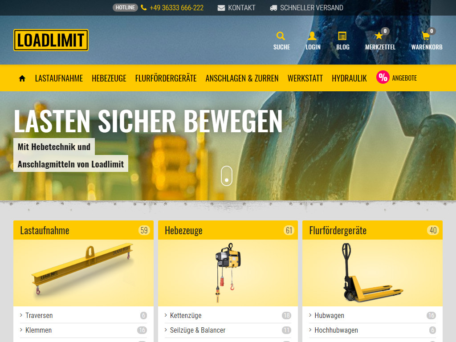The height and width of the screenshot is (342, 456).
Task: Open the Warenkorb shopping cart
Action: coord(426,36)
